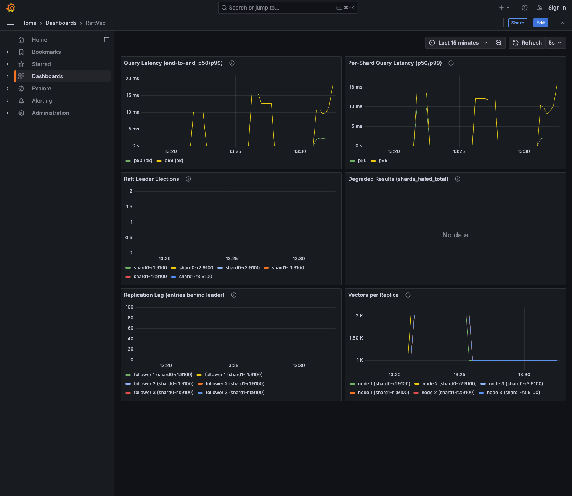Open the add-new dropdown chevron
Screen dimensions: 572x496
(508, 8)
